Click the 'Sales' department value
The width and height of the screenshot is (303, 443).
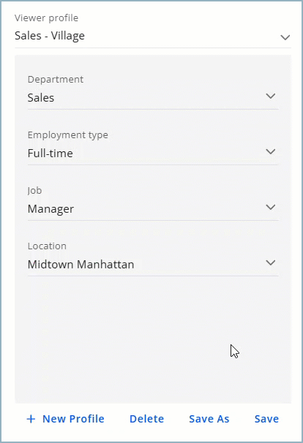coord(41,98)
